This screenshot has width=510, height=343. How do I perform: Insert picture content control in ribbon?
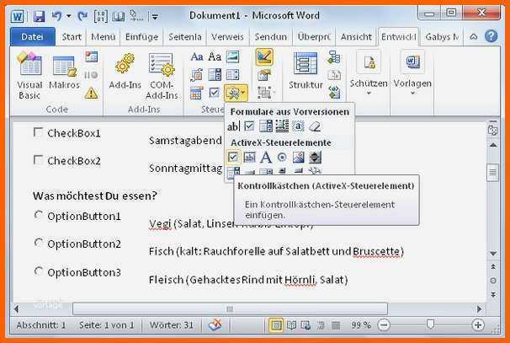pos(232,56)
